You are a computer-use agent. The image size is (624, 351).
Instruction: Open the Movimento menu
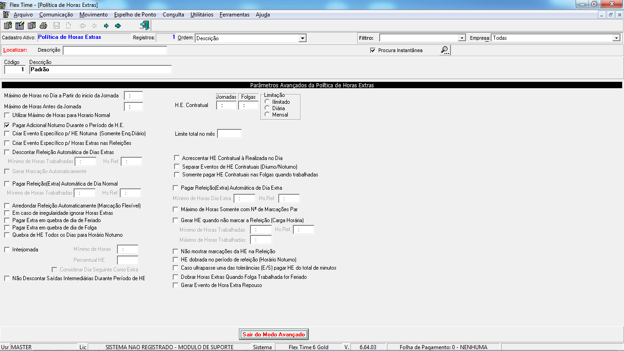tap(94, 15)
